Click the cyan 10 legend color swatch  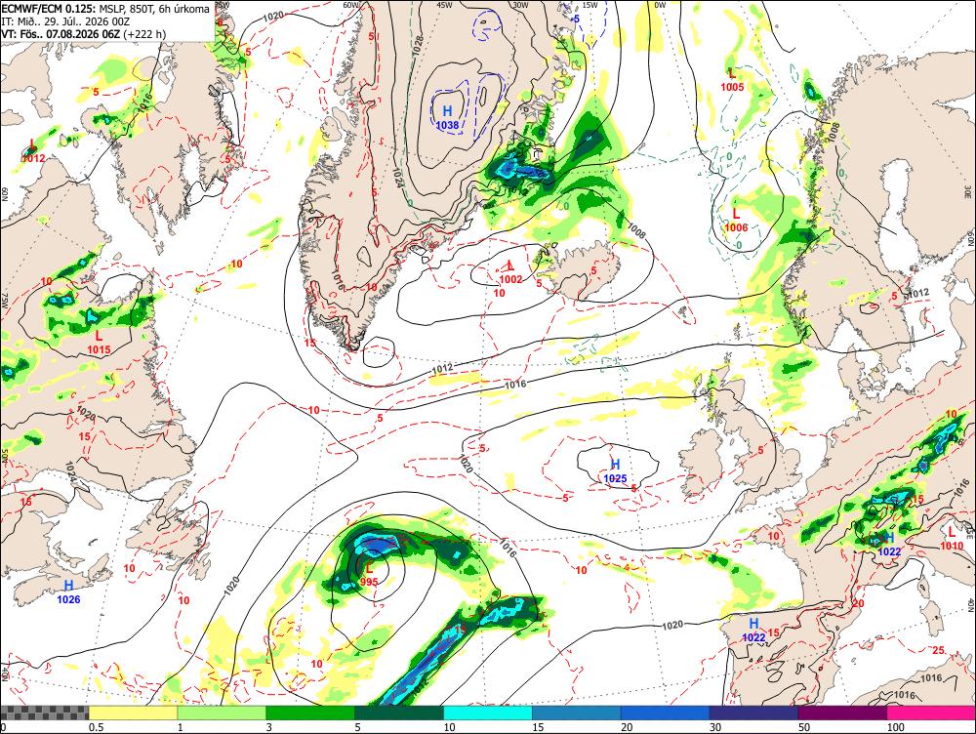pyautogui.click(x=488, y=713)
